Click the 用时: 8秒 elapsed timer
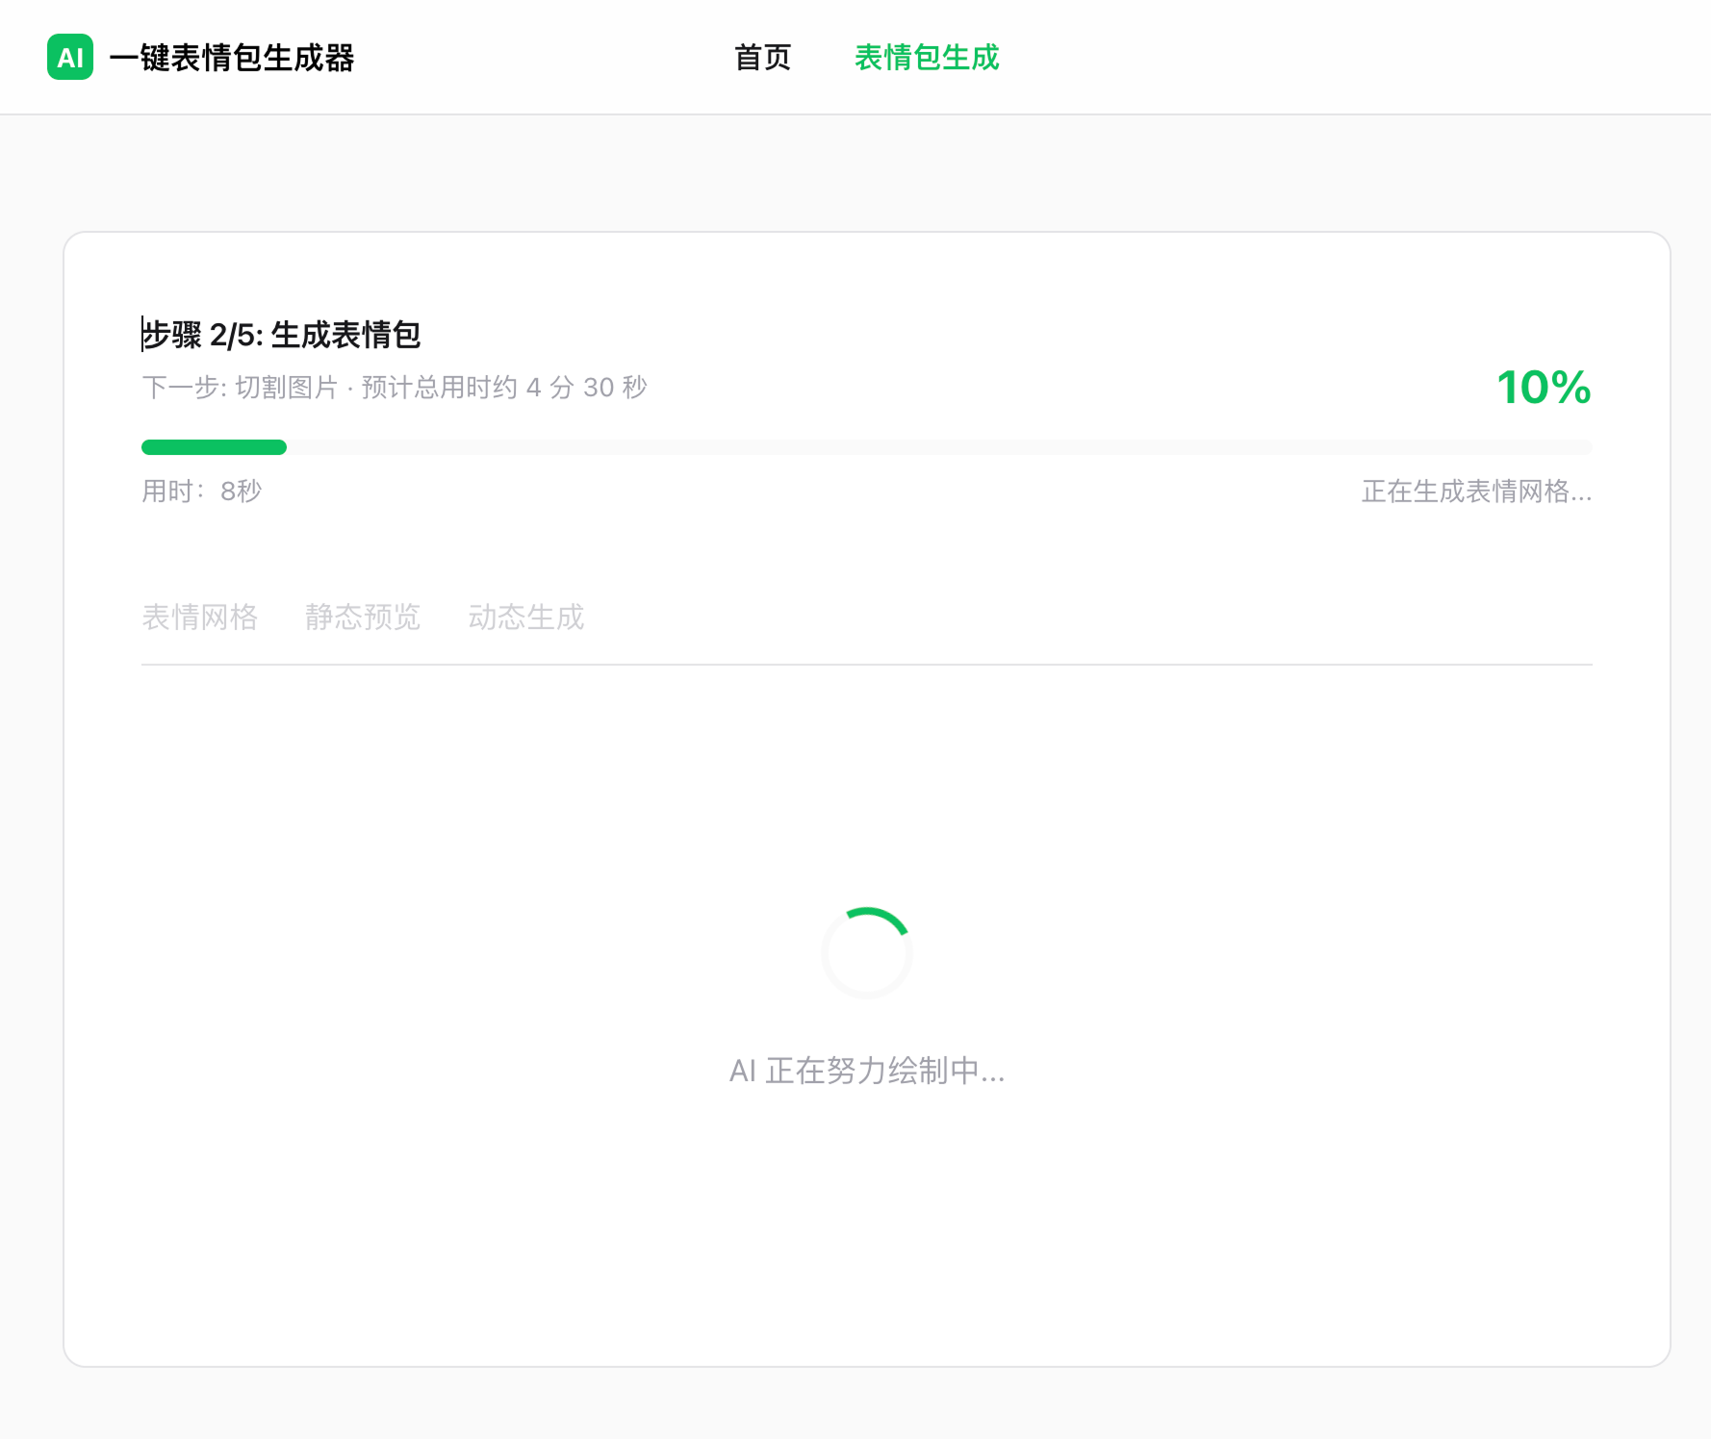The height and width of the screenshot is (1439, 1711). coord(202,492)
